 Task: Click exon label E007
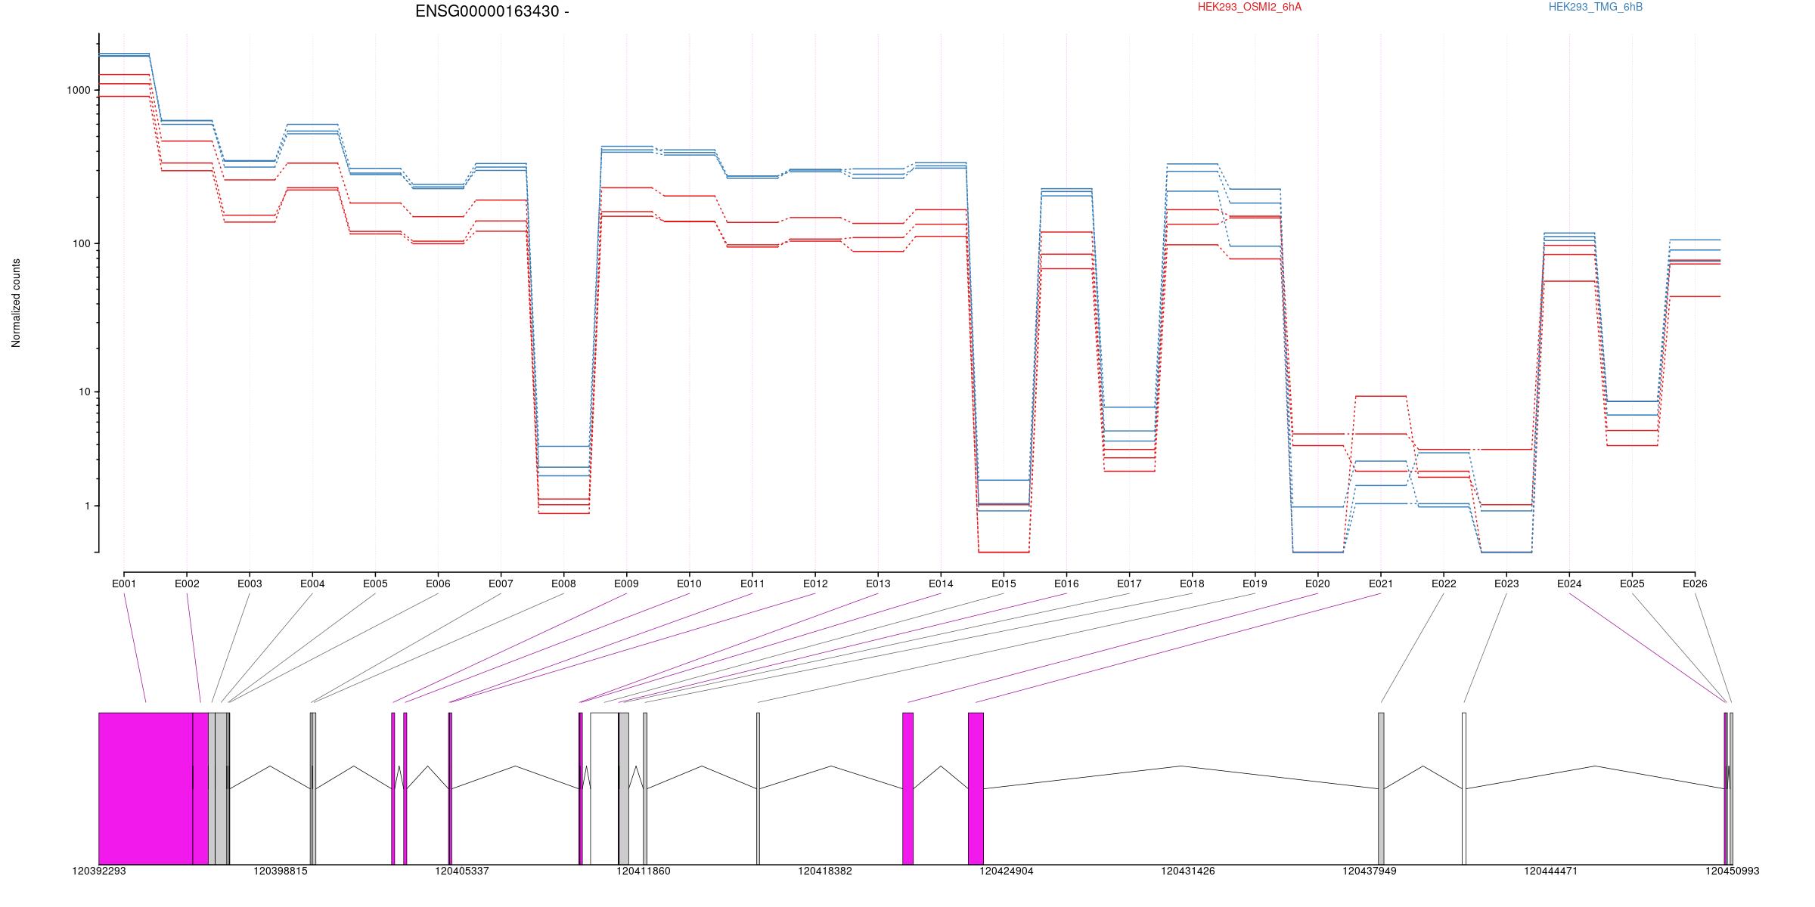(501, 584)
